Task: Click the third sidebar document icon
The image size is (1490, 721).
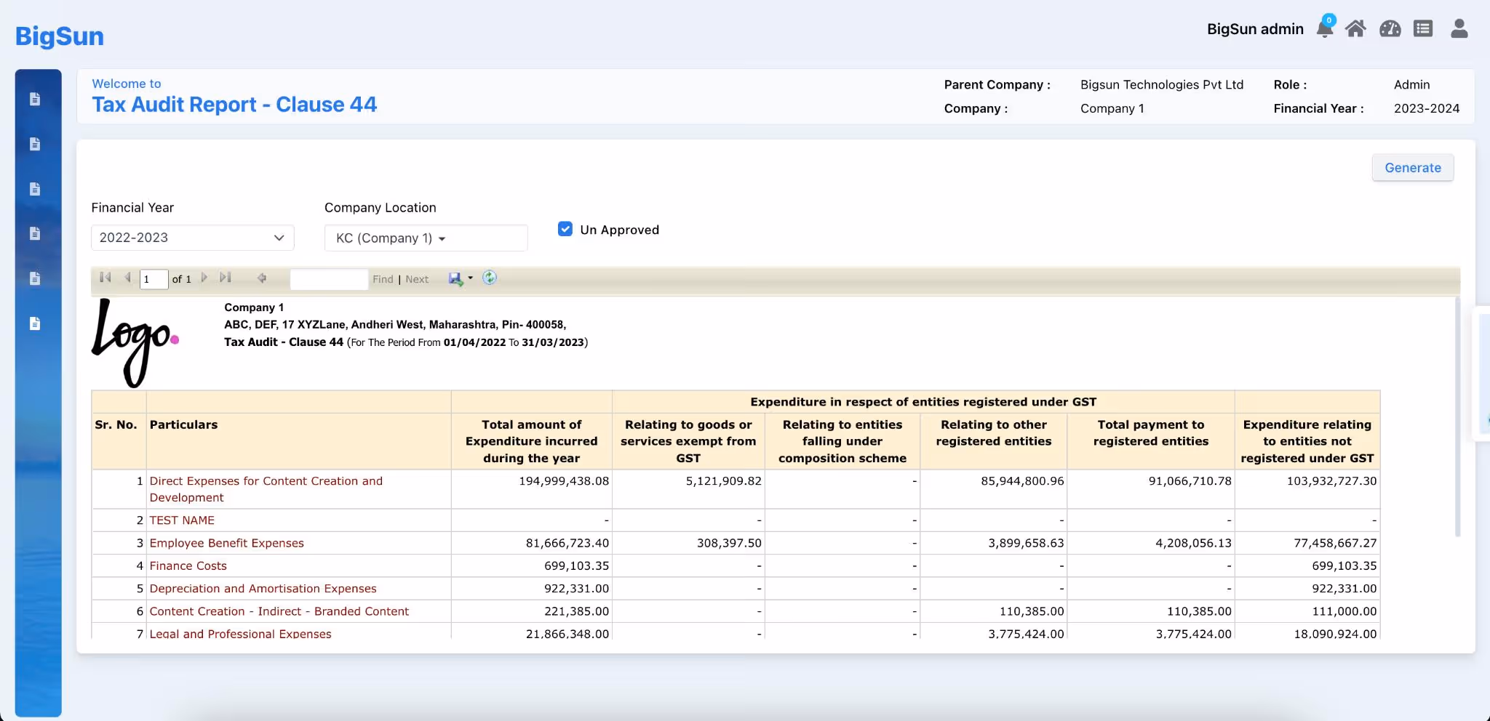Action: coord(35,189)
